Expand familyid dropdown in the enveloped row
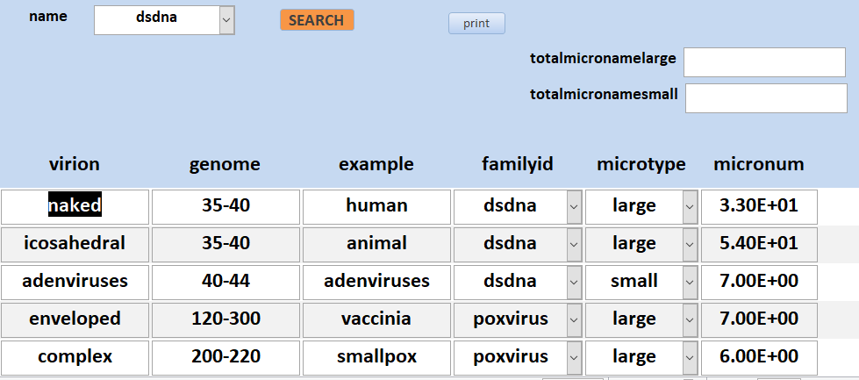This screenshot has height=380, width=859. (x=574, y=320)
